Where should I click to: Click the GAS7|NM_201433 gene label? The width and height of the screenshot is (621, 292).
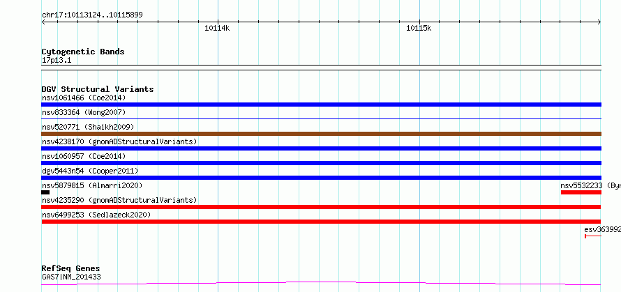[71, 277]
